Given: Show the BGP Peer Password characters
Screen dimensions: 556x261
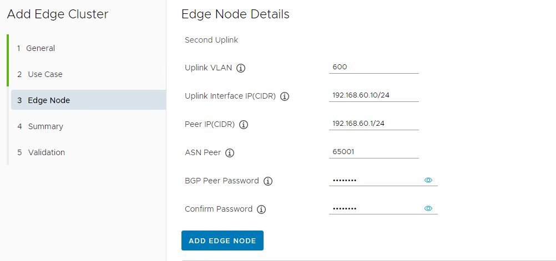Looking at the screenshot, I should [x=428, y=180].
